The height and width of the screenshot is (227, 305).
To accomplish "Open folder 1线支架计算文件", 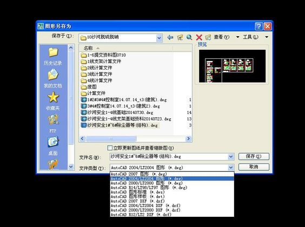I will 101,62.
